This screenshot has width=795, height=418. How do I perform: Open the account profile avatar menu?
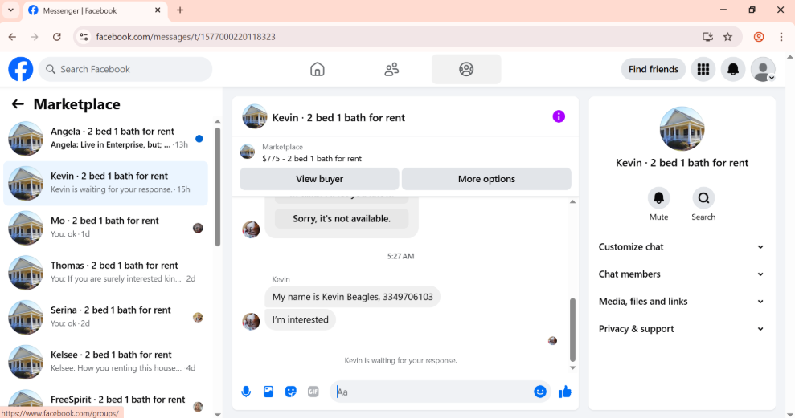point(763,69)
